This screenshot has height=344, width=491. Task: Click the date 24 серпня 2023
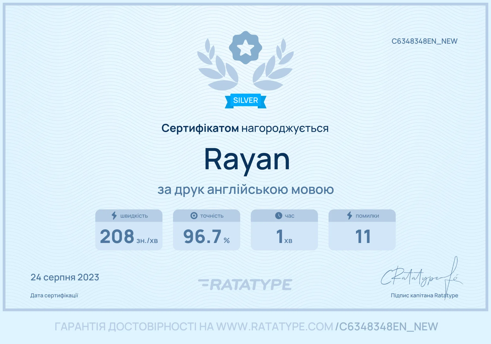(65, 277)
